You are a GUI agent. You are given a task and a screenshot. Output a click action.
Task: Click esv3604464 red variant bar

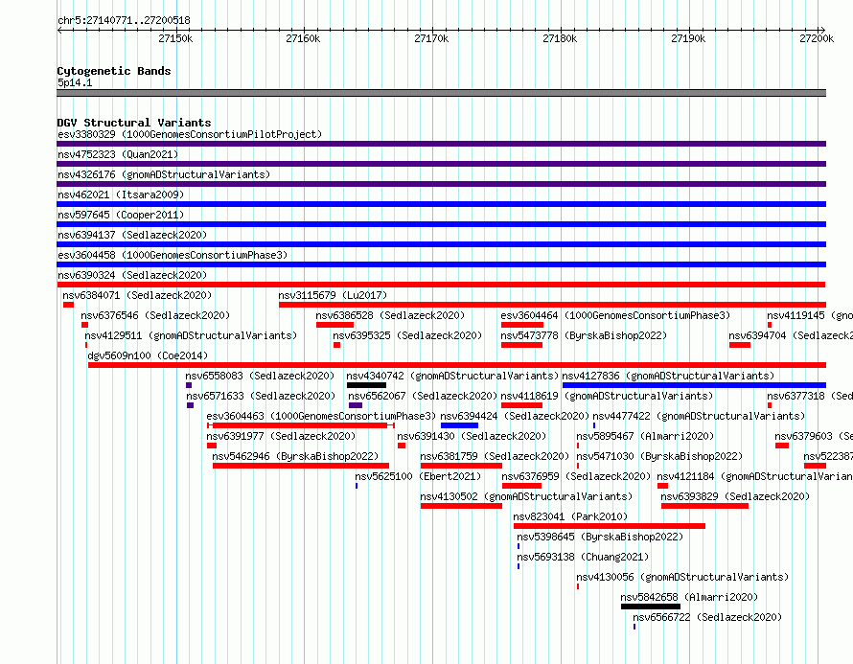click(522, 325)
